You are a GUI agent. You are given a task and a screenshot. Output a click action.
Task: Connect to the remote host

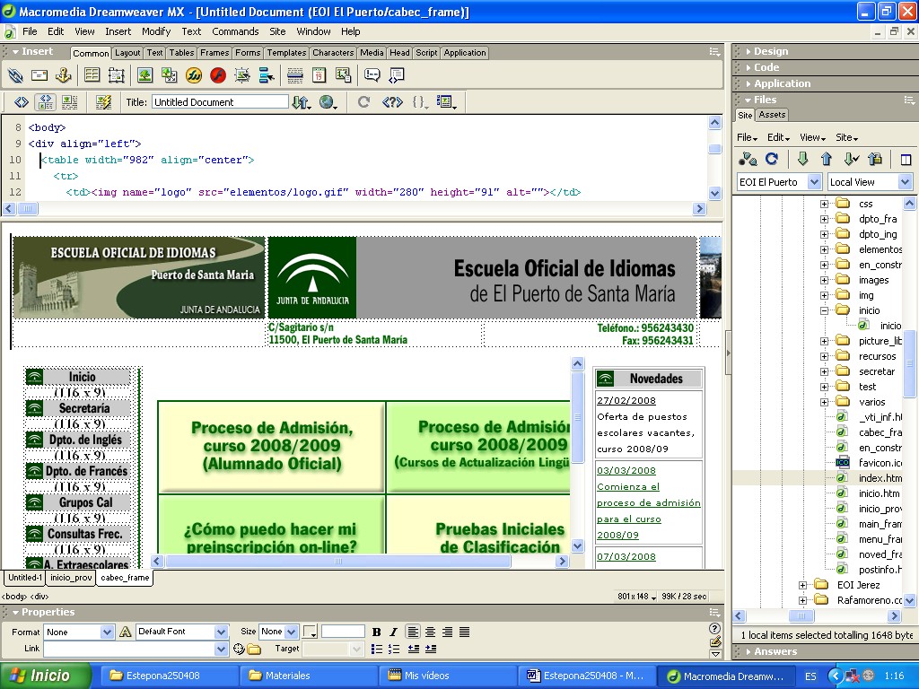[x=747, y=159]
